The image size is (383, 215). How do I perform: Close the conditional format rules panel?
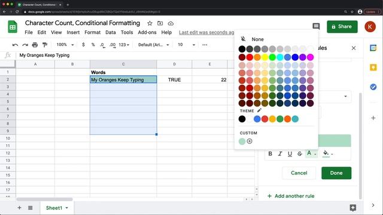coord(354,48)
